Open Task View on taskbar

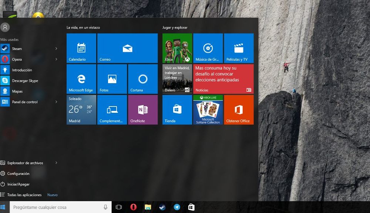click(x=119, y=207)
